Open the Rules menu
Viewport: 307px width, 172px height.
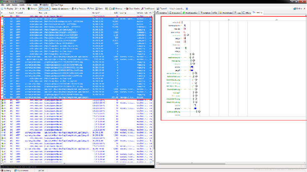point(15,5)
